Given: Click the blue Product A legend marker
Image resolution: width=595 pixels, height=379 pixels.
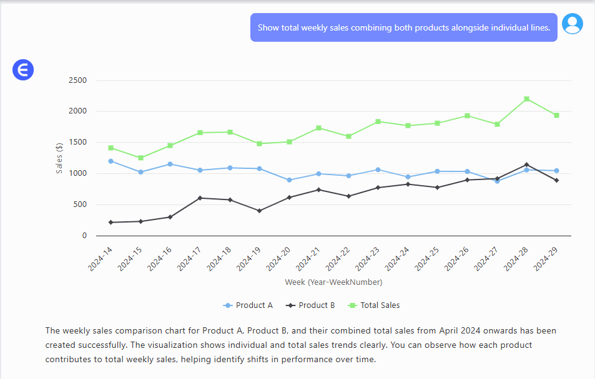Looking at the screenshot, I should [228, 305].
